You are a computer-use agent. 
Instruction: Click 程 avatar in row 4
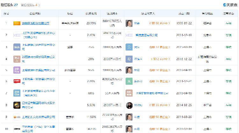point(129,59)
